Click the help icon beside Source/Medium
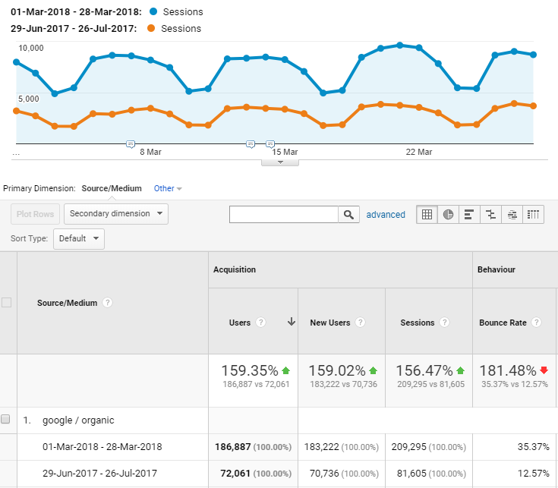Image resolution: width=558 pixels, height=488 pixels. tap(108, 303)
